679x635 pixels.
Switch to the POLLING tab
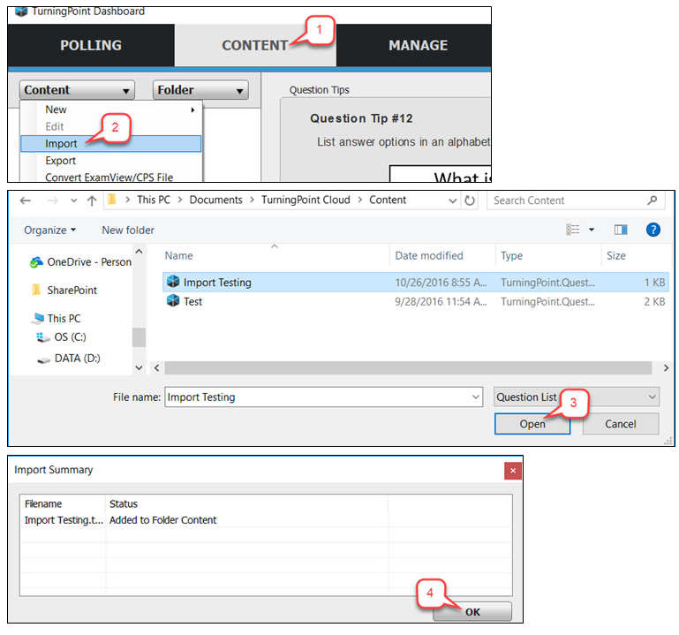click(91, 45)
